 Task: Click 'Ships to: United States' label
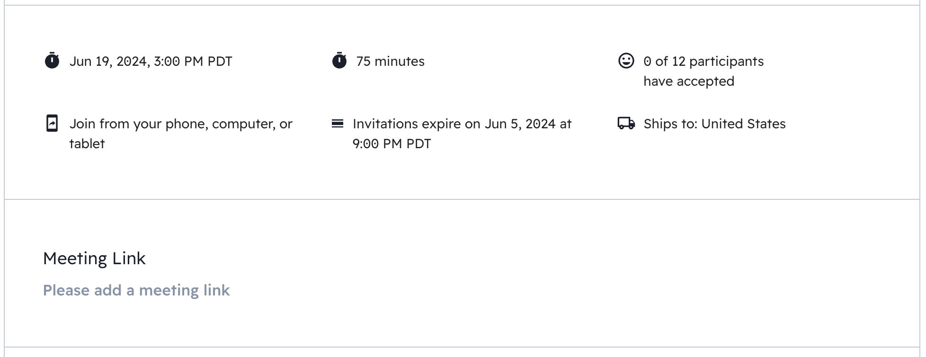point(714,124)
